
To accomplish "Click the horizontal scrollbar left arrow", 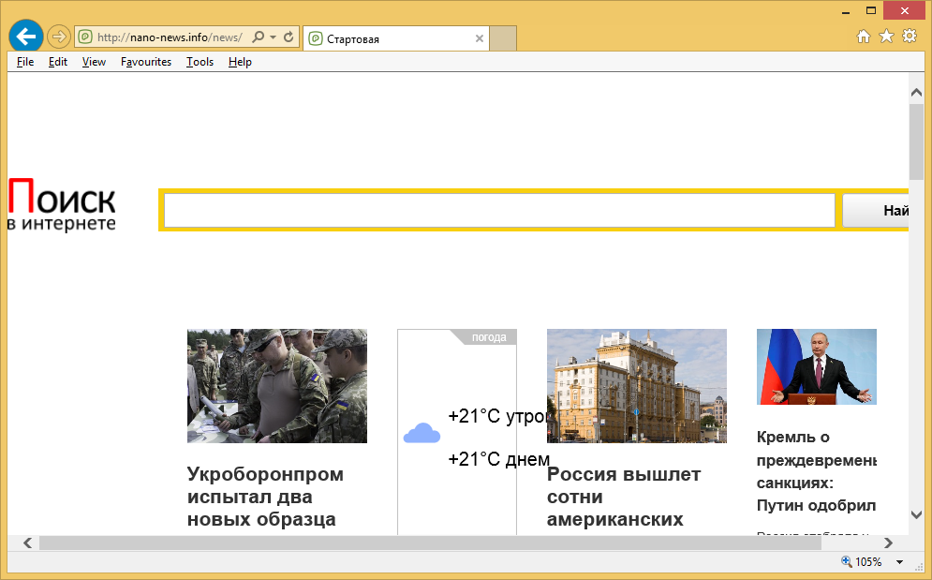I will pyautogui.click(x=27, y=543).
